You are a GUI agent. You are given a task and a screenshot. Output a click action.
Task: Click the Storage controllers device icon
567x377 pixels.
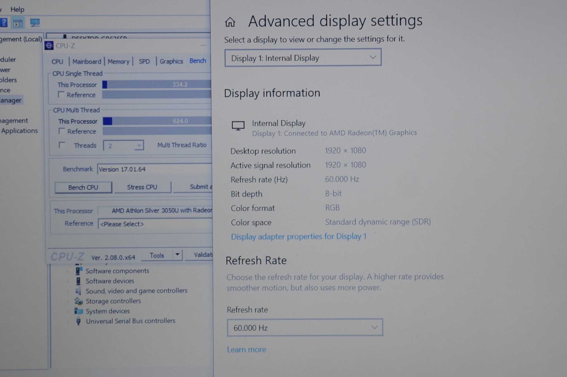[x=79, y=301]
